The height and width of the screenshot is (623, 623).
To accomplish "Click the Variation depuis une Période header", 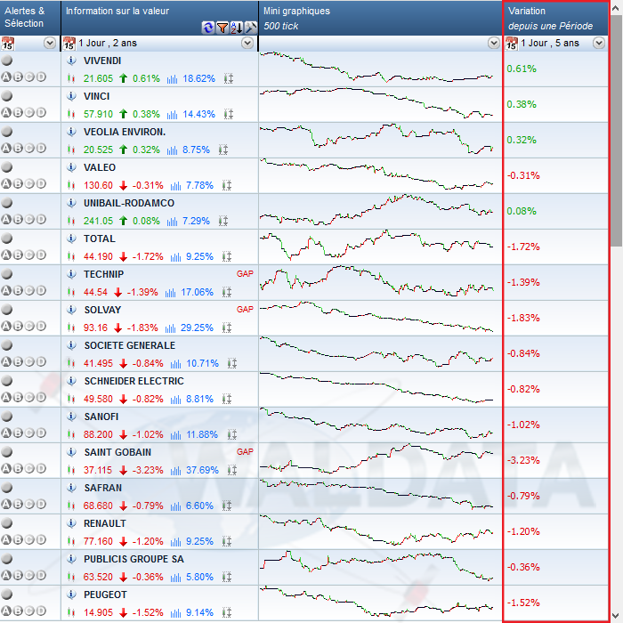I will [x=556, y=18].
